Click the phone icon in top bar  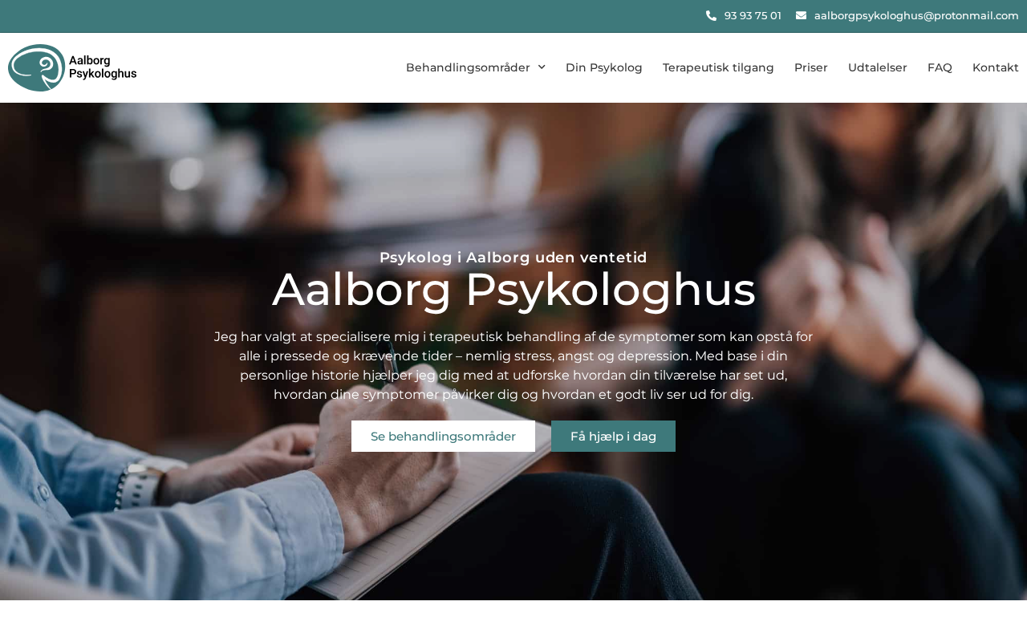tap(711, 15)
